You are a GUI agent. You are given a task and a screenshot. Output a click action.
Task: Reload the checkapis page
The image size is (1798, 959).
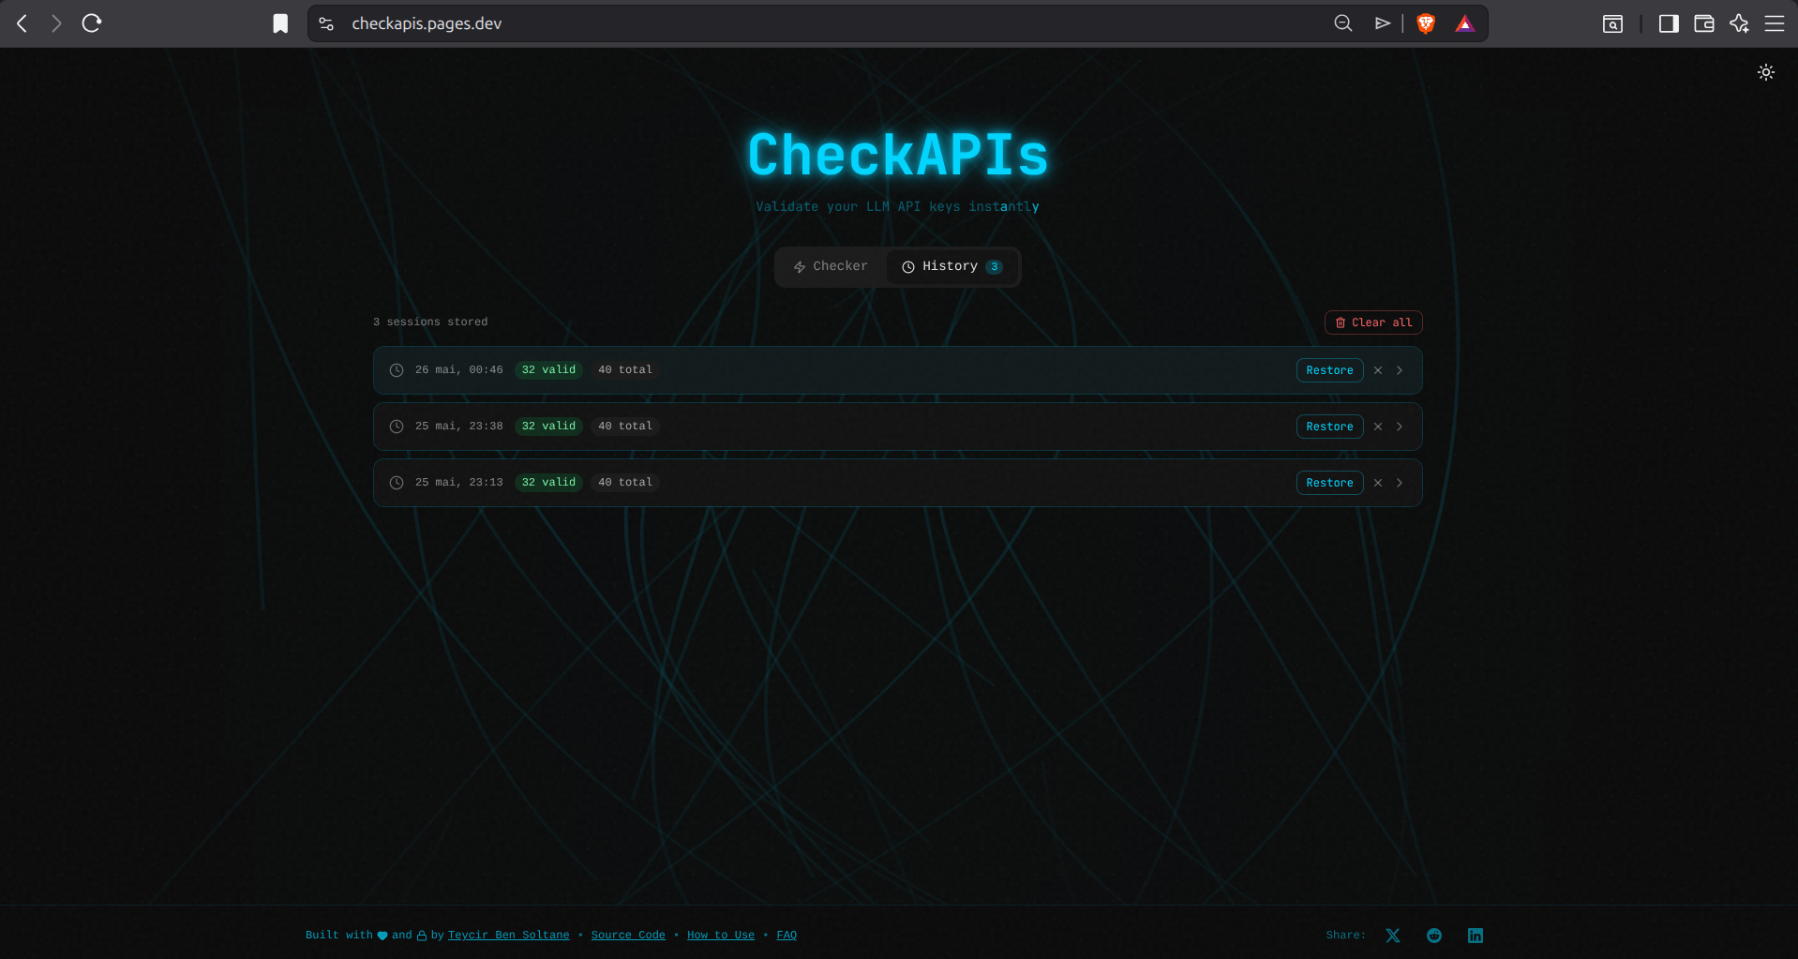[92, 23]
